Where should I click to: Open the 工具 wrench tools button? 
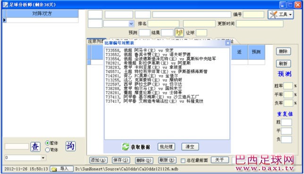pos(280,15)
